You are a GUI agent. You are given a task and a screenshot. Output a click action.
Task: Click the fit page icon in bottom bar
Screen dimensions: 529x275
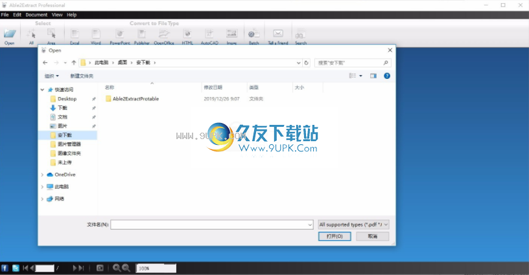coord(100,269)
